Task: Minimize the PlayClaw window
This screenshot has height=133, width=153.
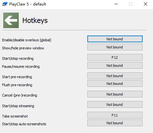Action: (116, 4)
